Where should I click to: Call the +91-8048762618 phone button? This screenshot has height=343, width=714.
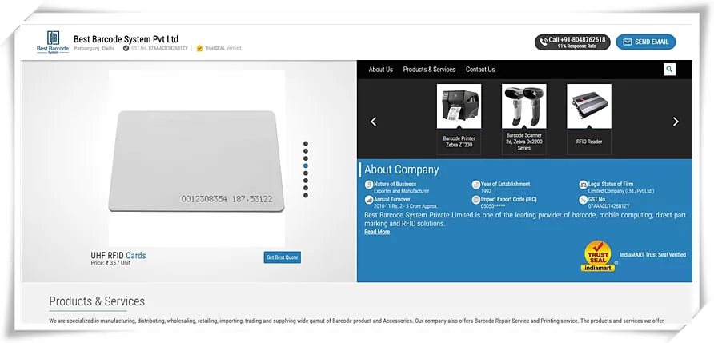click(572, 42)
